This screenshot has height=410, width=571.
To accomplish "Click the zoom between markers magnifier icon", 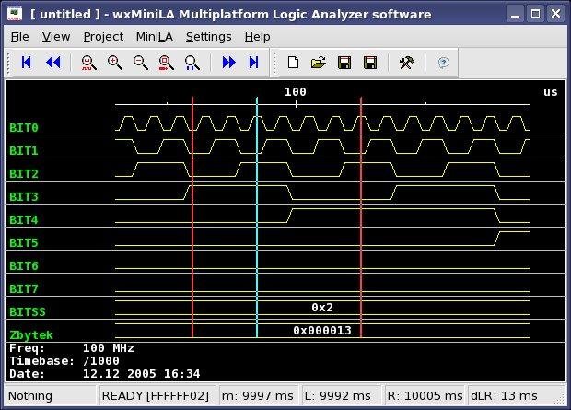I will pyautogui.click(x=192, y=63).
